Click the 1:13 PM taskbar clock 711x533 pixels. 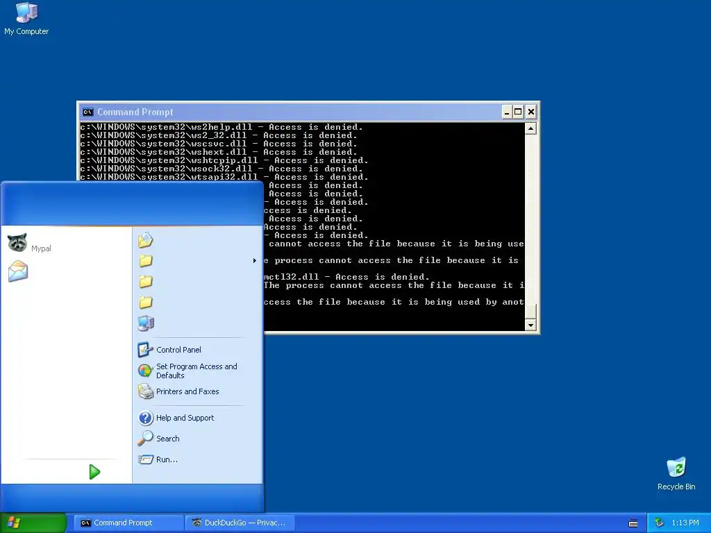685,523
